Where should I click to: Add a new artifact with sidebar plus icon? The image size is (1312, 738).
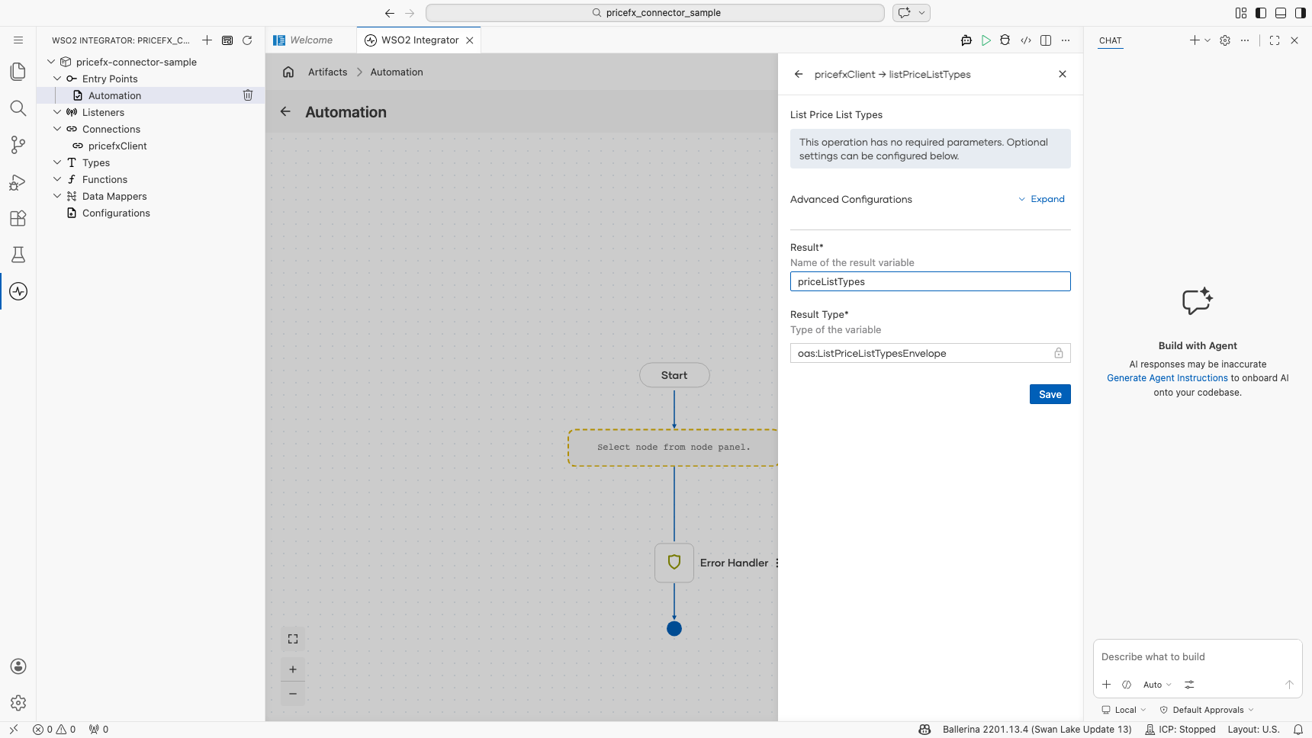pyautogui.click(x=207, y=40)
